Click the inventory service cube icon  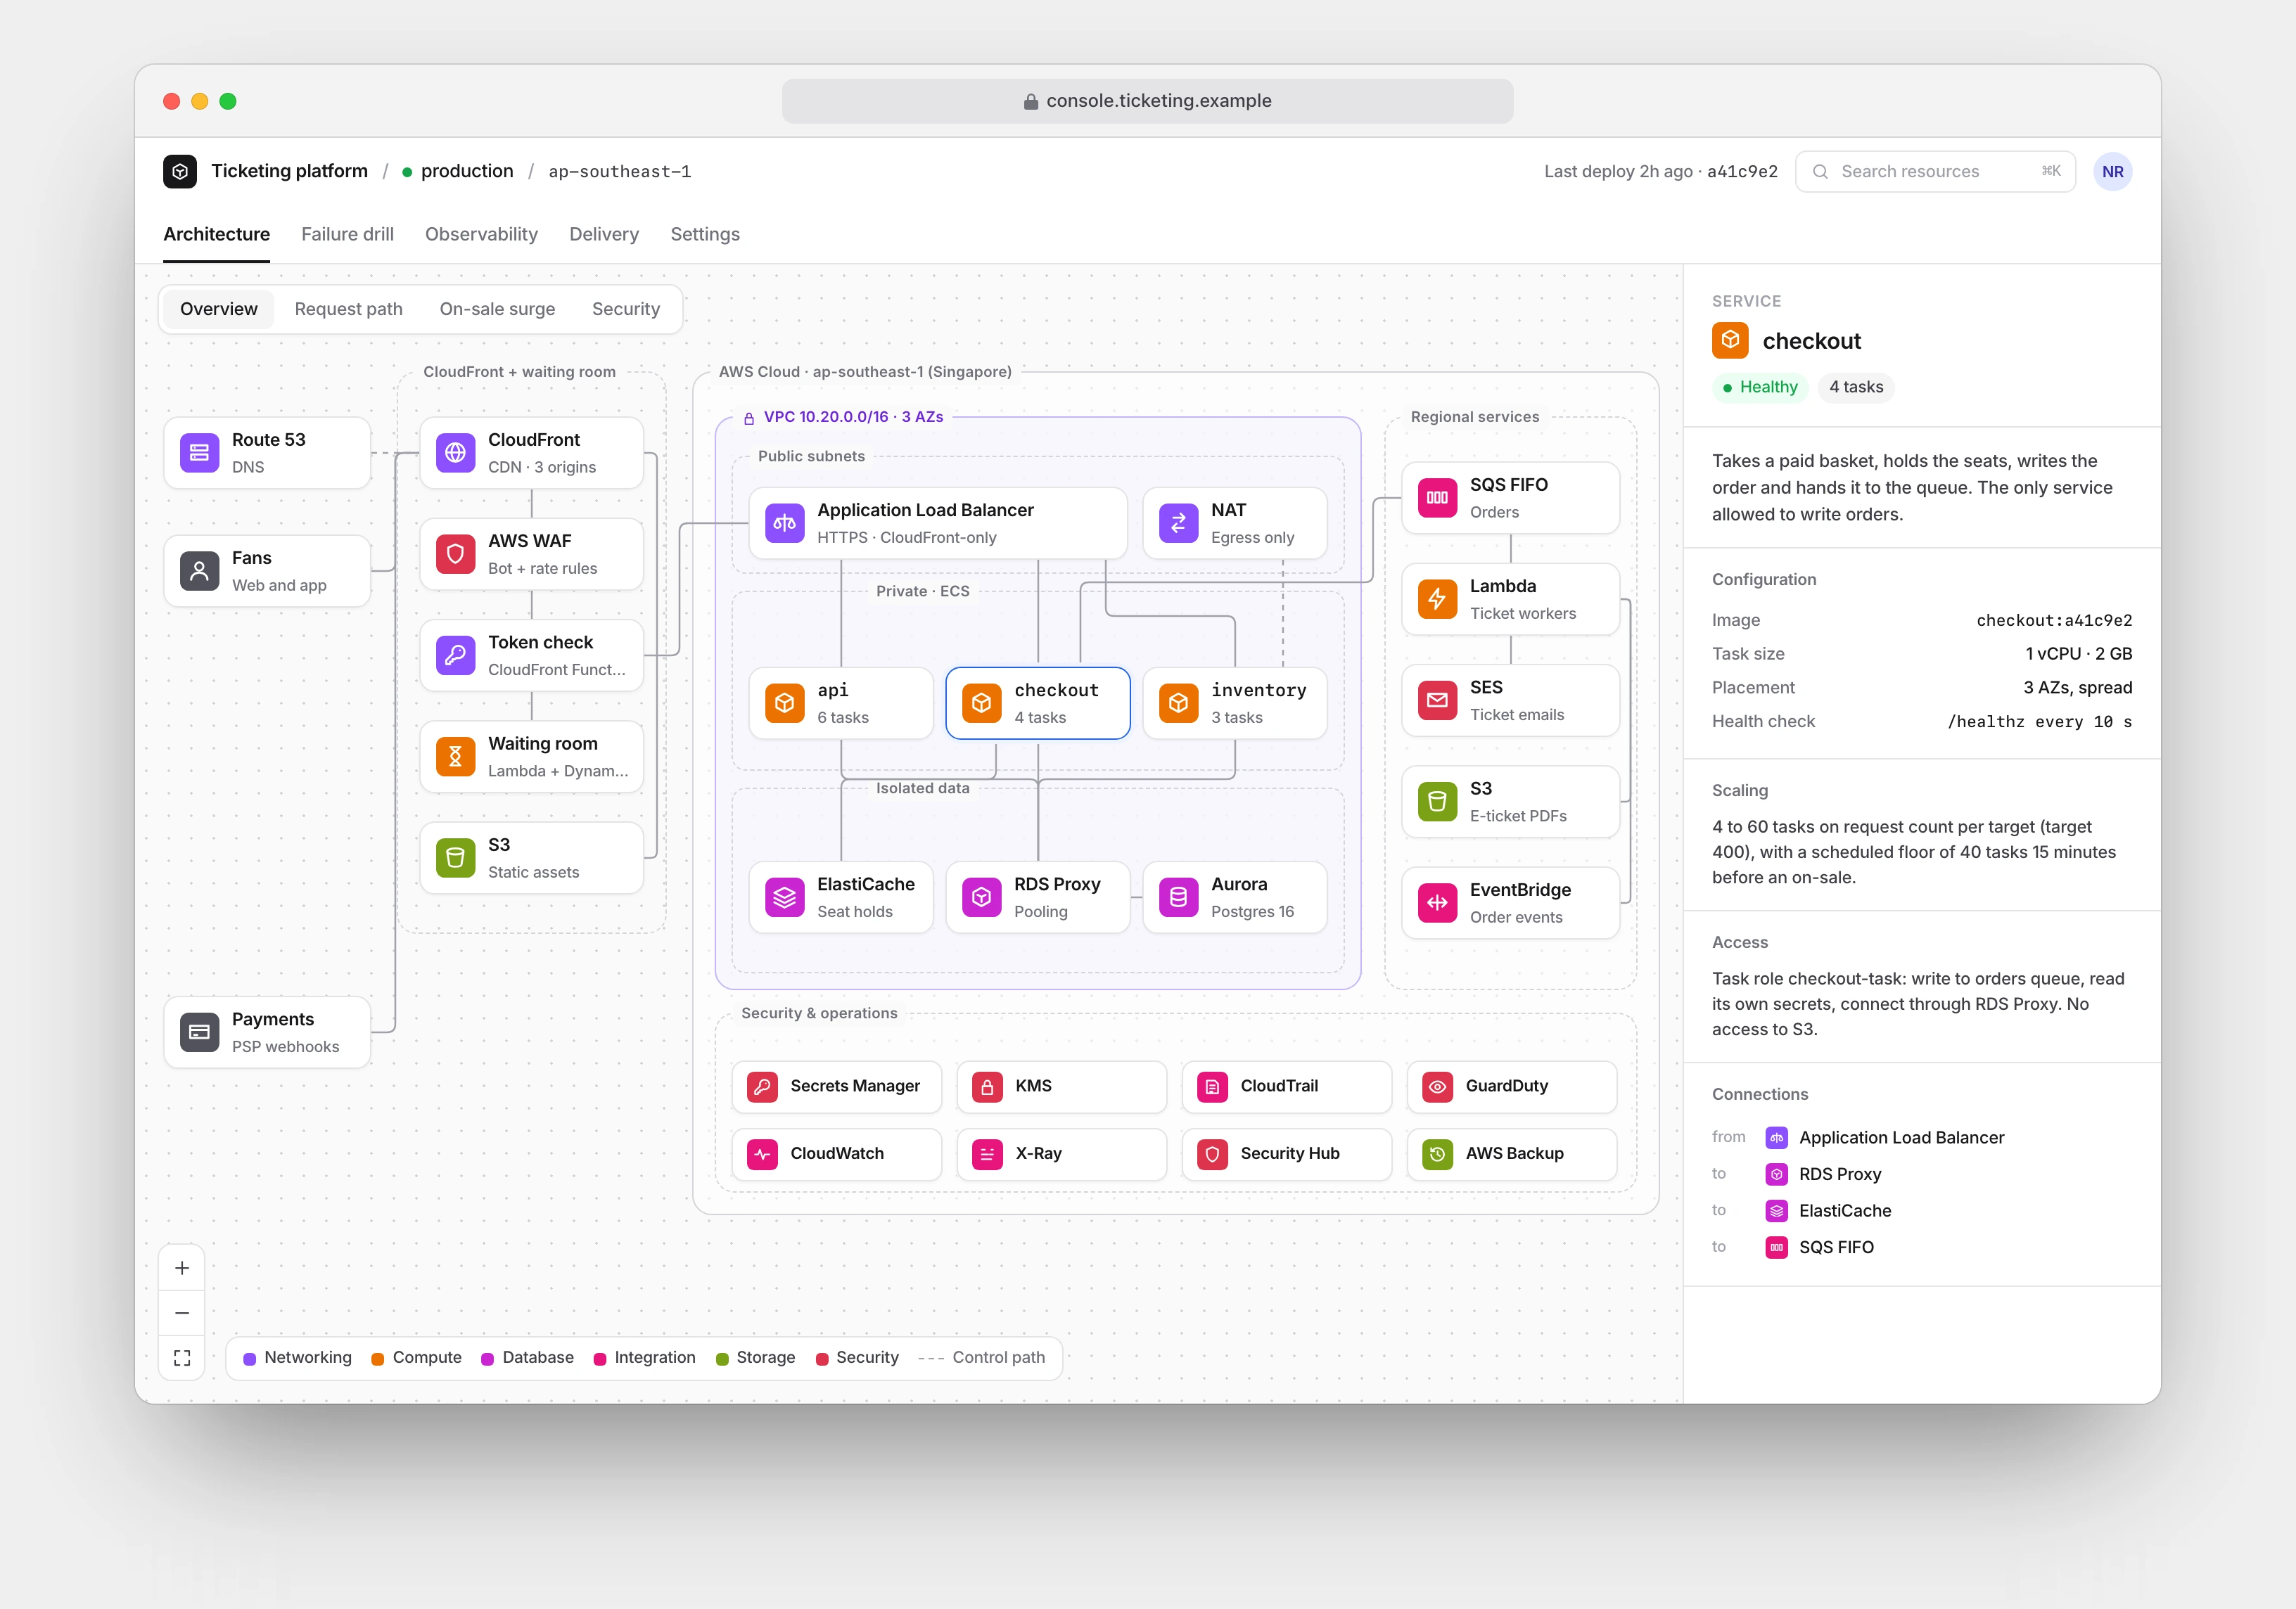coord(1178,703)
